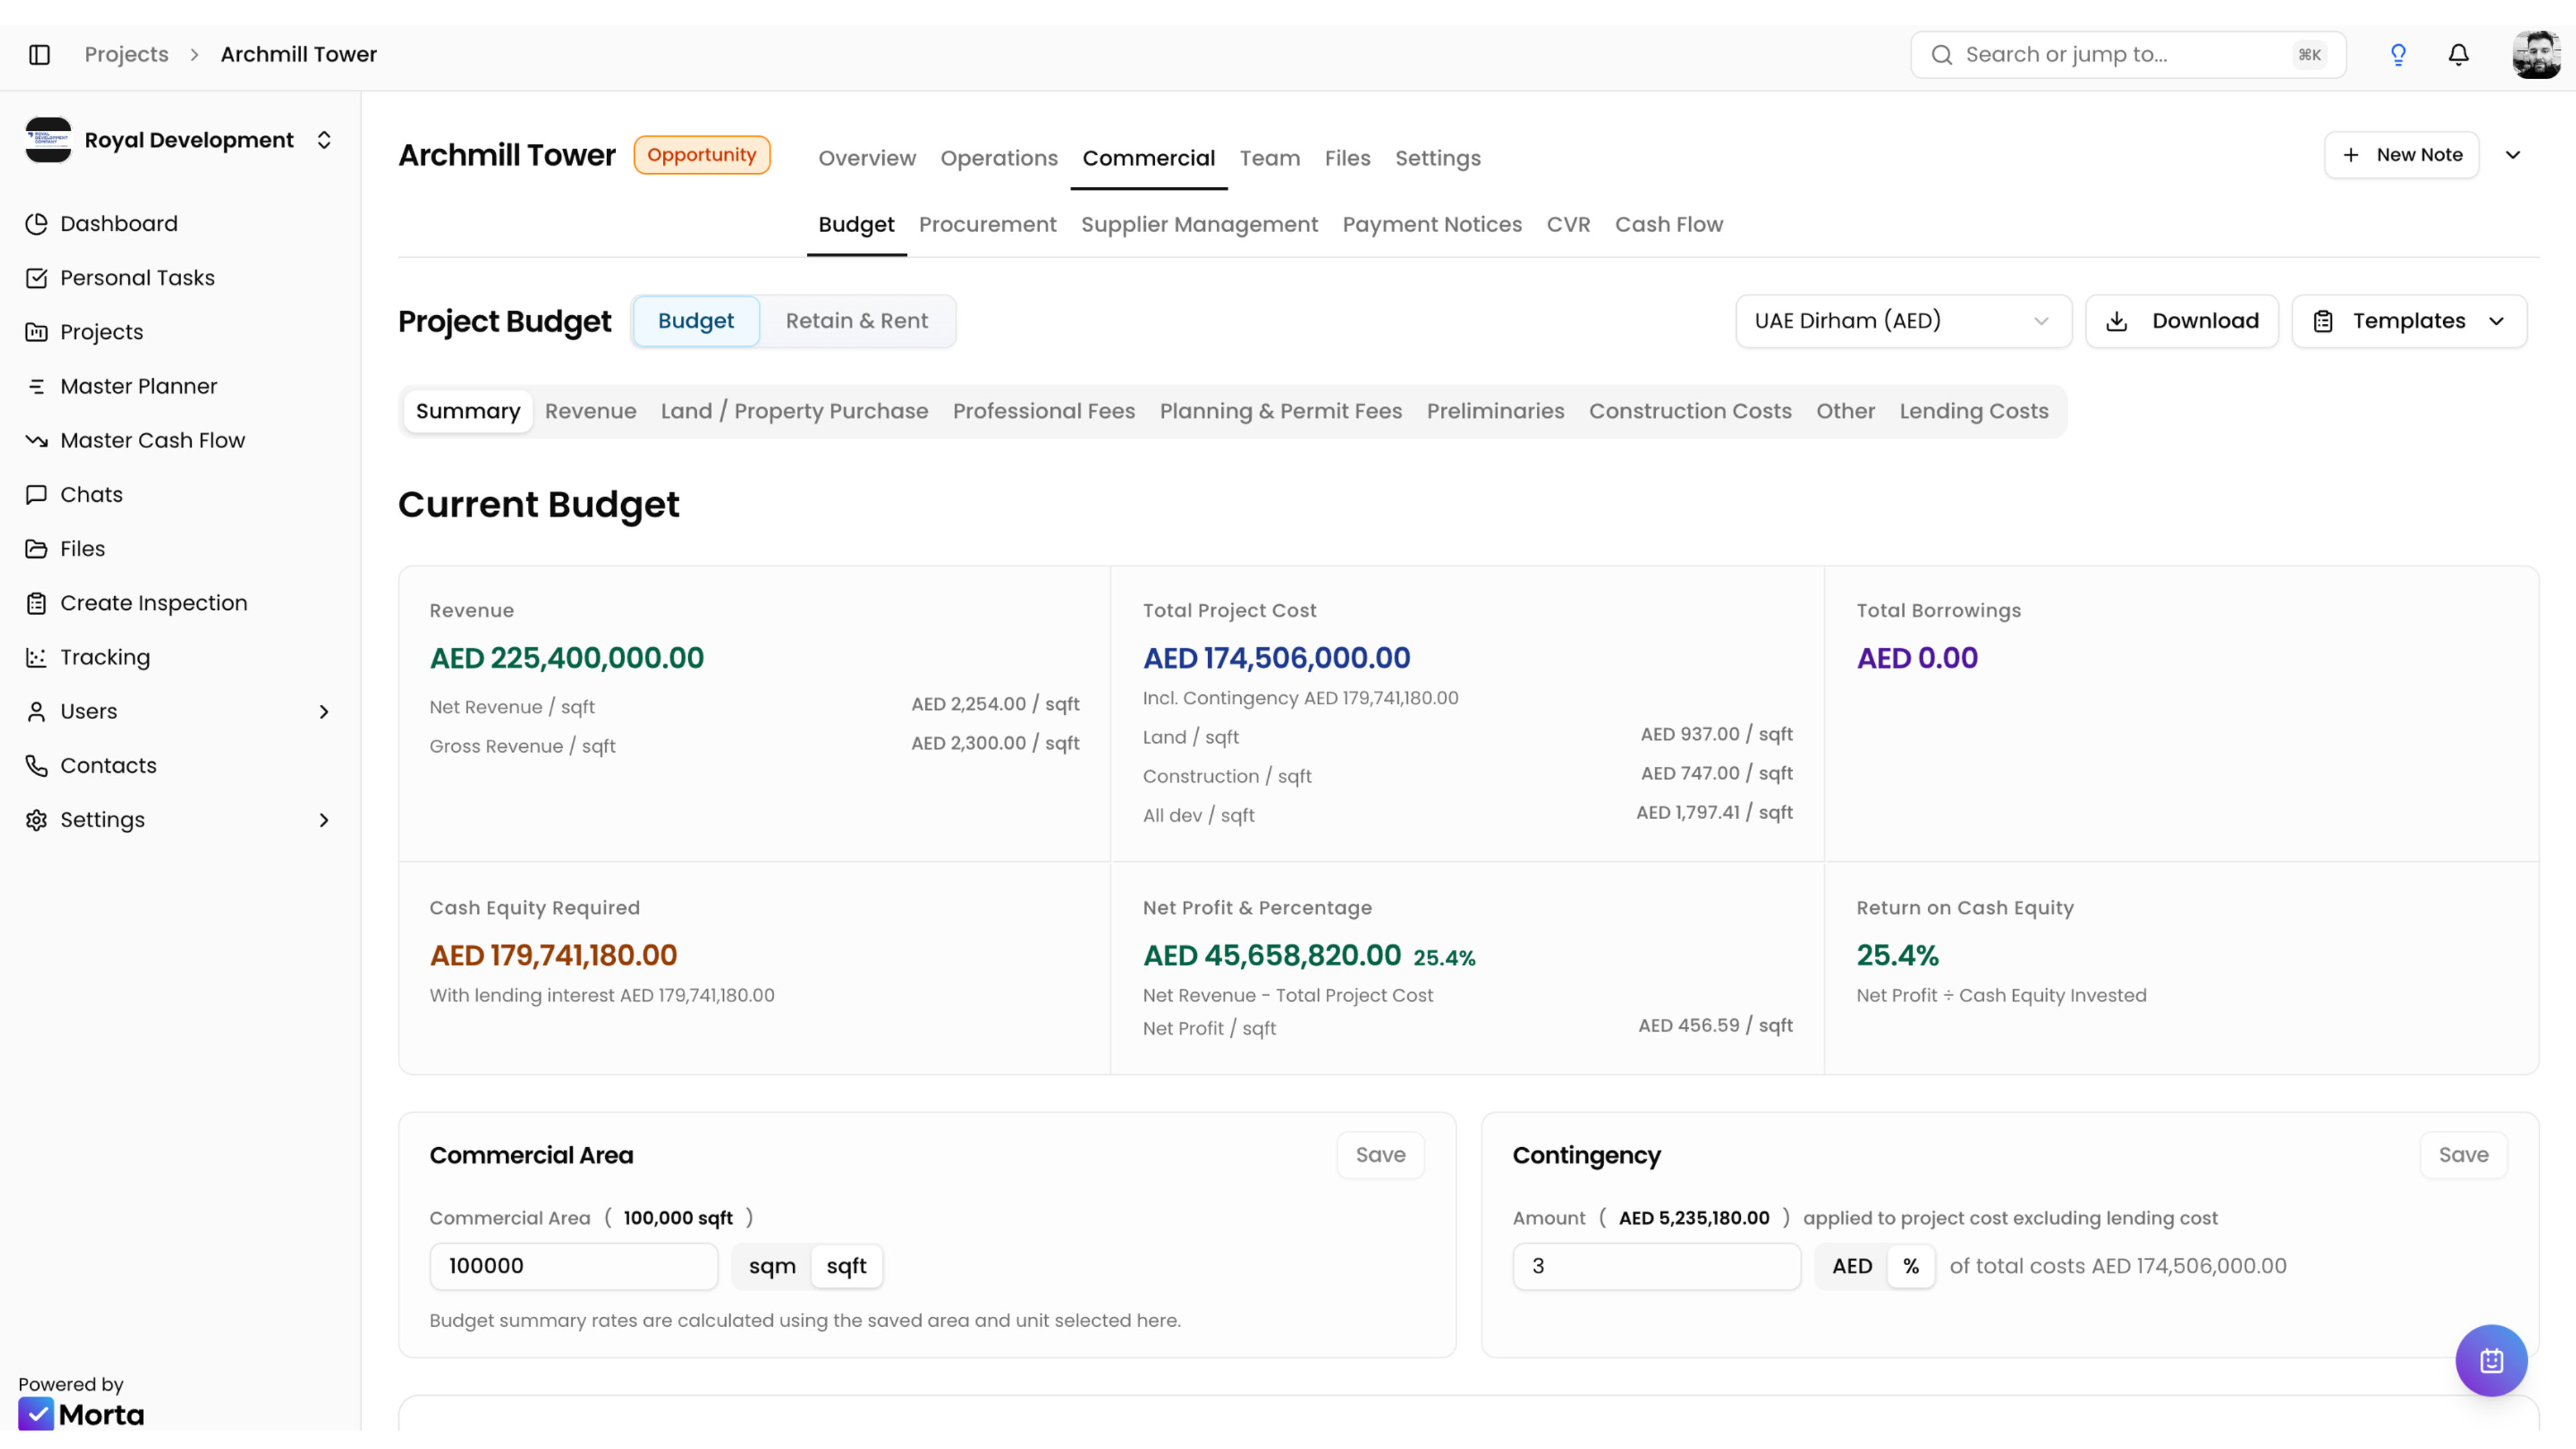Click the Morta logo checkmark icon
Viewport: 2576px width, 1449px height.
(36, 1414)
